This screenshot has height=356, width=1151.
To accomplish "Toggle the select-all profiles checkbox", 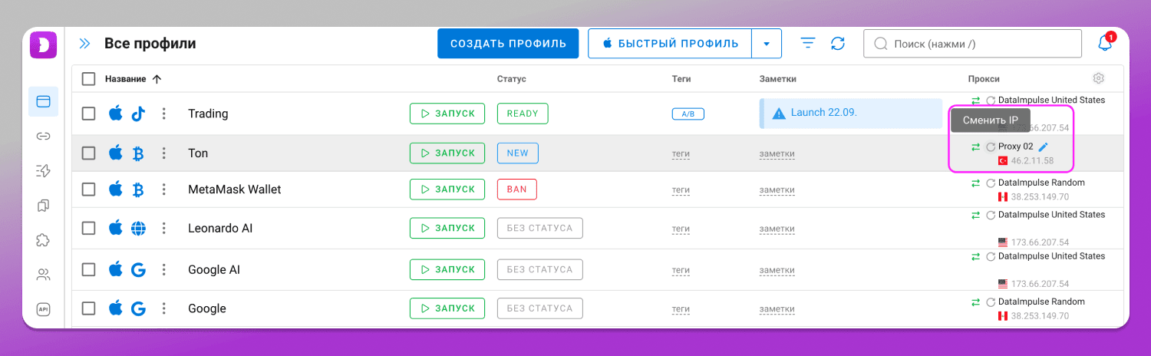I will point(89,79).
